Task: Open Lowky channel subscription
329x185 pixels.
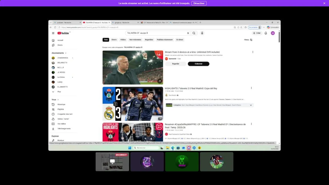Action: click(60, 82)
